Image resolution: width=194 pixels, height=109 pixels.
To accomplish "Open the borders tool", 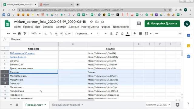I will coord(141,34).
